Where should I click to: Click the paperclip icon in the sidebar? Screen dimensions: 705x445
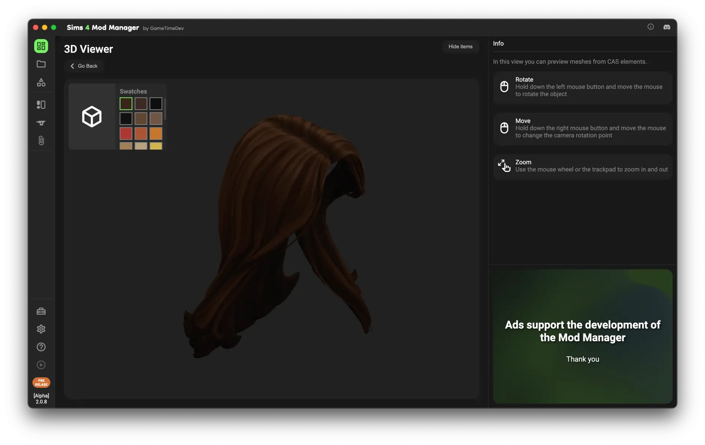tap(41, 141)
